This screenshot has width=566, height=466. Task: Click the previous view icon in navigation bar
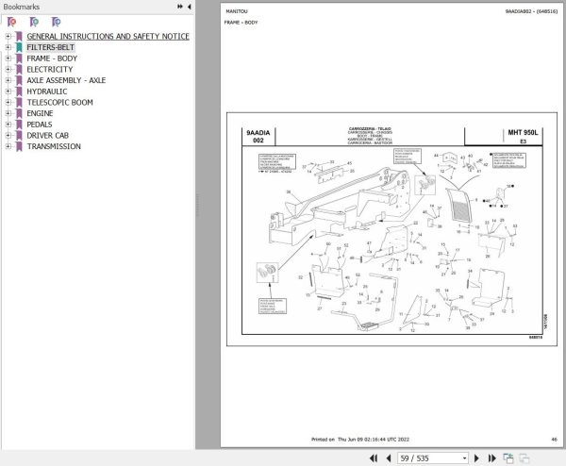(x=508, y=458)
